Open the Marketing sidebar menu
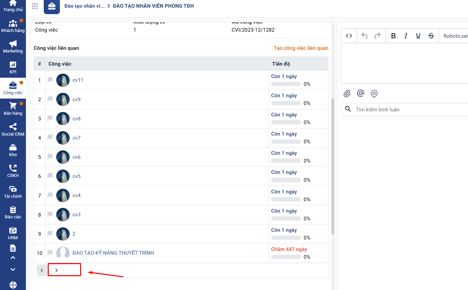This screenshot has height=290, width=468. (13, 47)
